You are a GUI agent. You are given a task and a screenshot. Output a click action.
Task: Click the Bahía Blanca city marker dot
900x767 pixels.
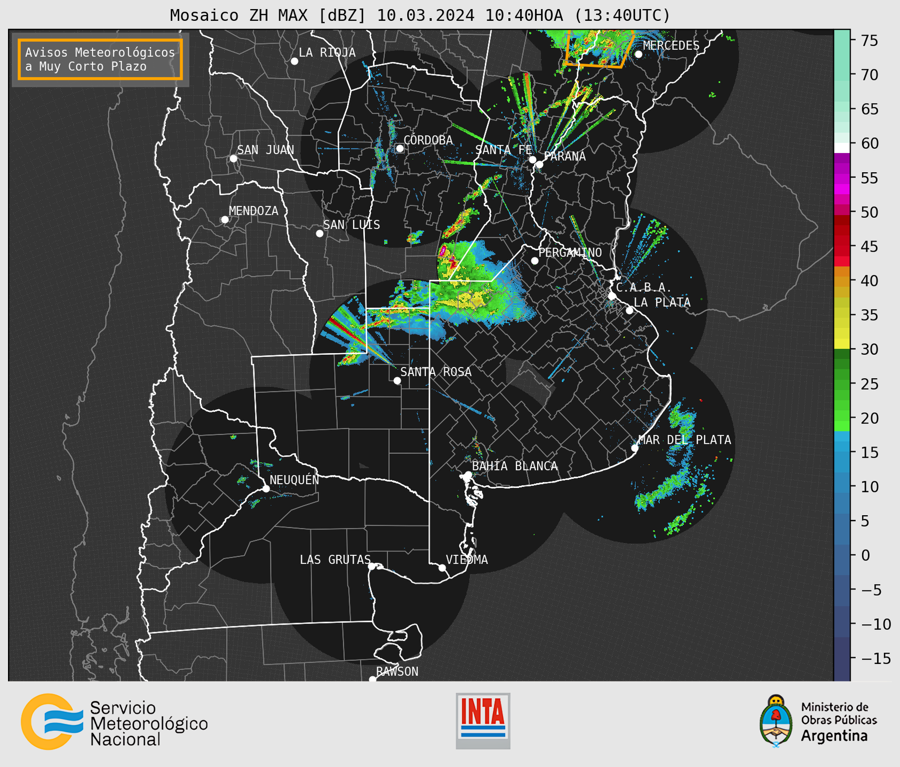(468, 475)
